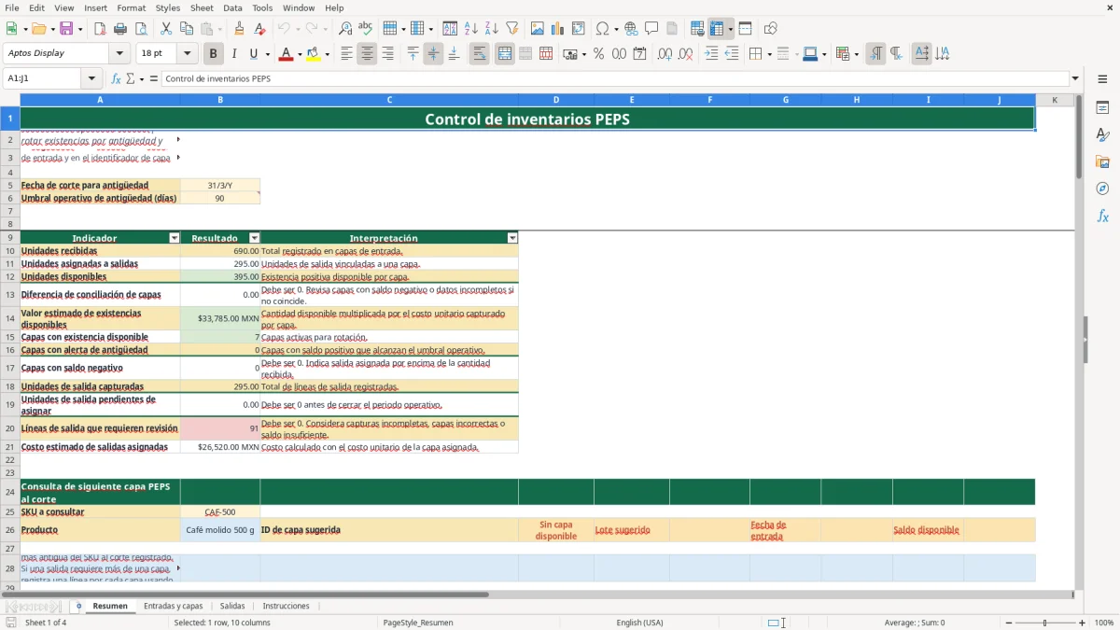Open the font name dropdown list

coord(119,54)
